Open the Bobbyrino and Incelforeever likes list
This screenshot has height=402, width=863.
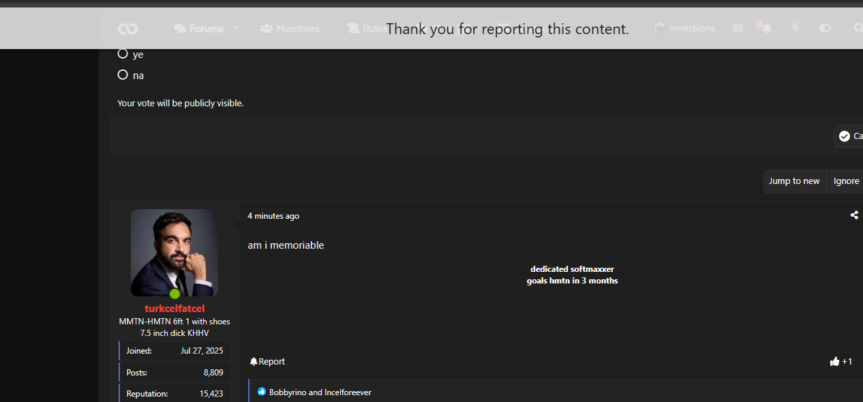tap(320, 392)
